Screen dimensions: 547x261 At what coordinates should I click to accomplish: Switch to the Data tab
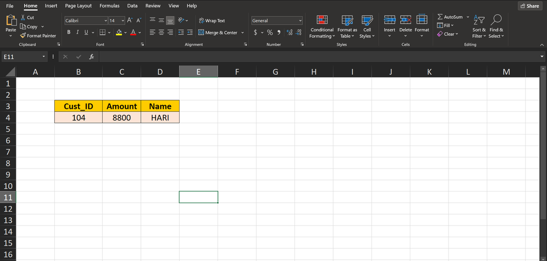pos(132,6)
